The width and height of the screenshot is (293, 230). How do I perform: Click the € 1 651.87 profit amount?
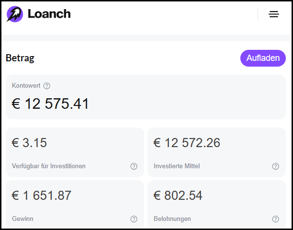[42, 195]
